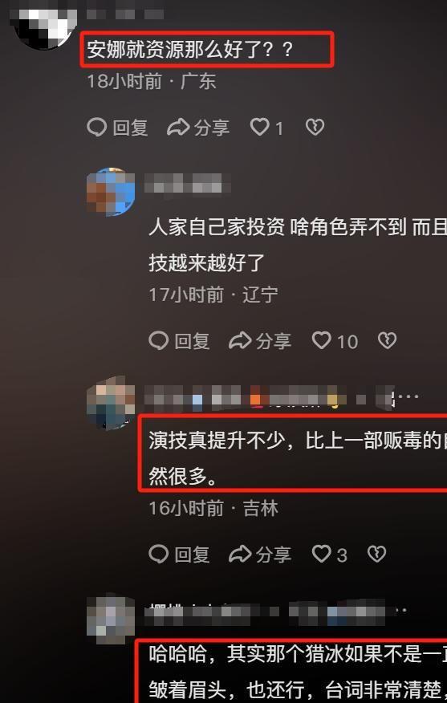The width and height of the screenshot is (447, 703).
Task: Share the 辽宁 comment
Action: click(x=259, y=341)
